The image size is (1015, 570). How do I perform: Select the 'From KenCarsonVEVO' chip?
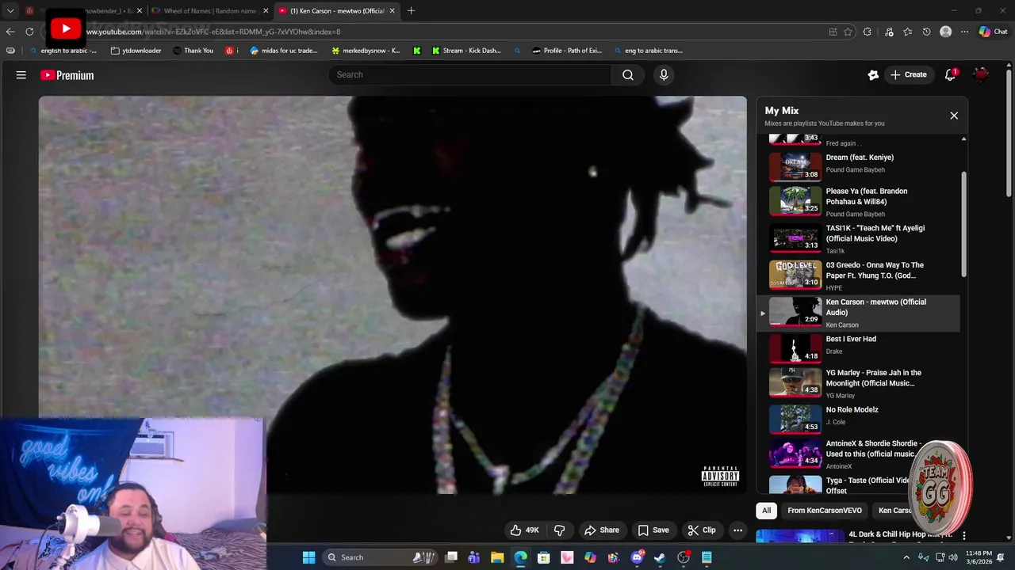coord(825,511)
